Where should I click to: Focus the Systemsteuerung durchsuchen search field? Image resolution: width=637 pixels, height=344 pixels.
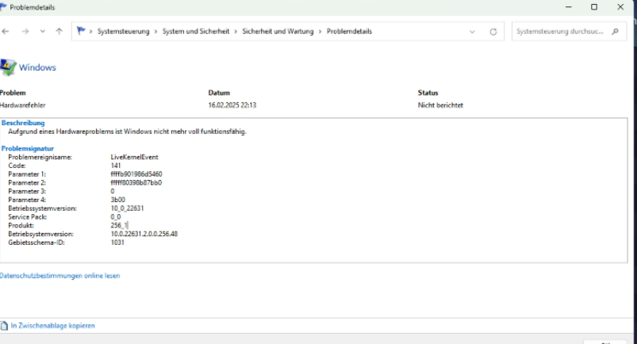point(569,31)
